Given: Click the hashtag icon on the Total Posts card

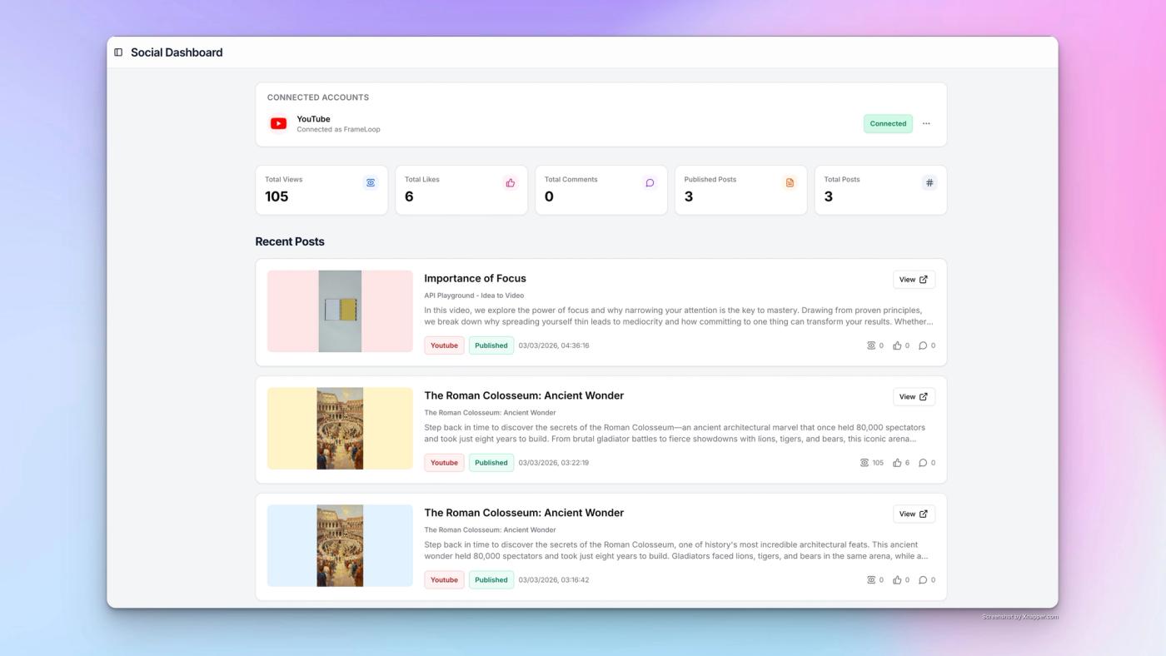Looking at the screenshot, I should click(929, 182).
